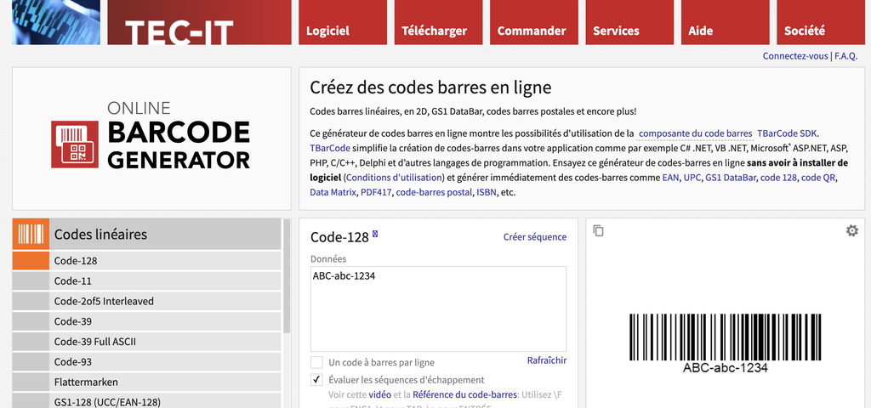
Task: Open the F.A.Q. link
Action: pos(846,56)
